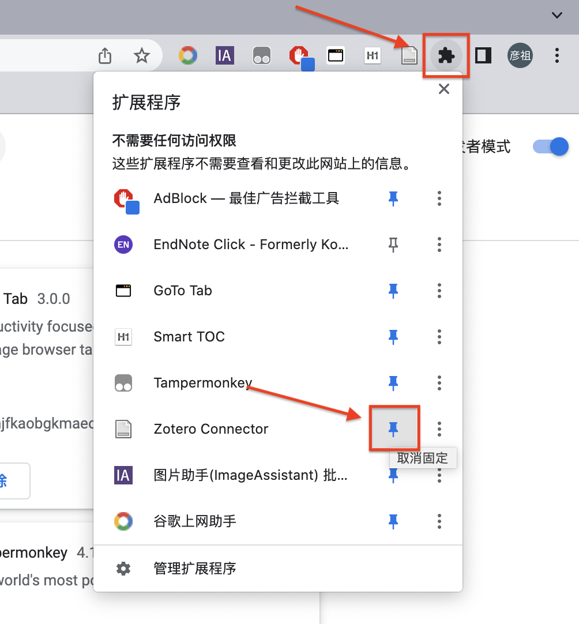The width and height of the screenshot is (579, 624).
Task: Unpin Smart TOC from the toolbar
Action: pyautogui.click(x=393, y=337)
